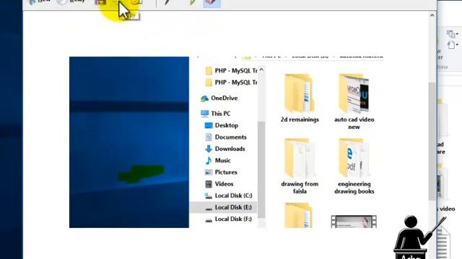Open Easy access dropdown in background Explorer
462x259 pixels.
453,45
